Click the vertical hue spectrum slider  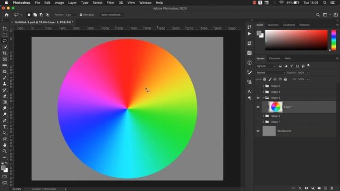(334, 40)
